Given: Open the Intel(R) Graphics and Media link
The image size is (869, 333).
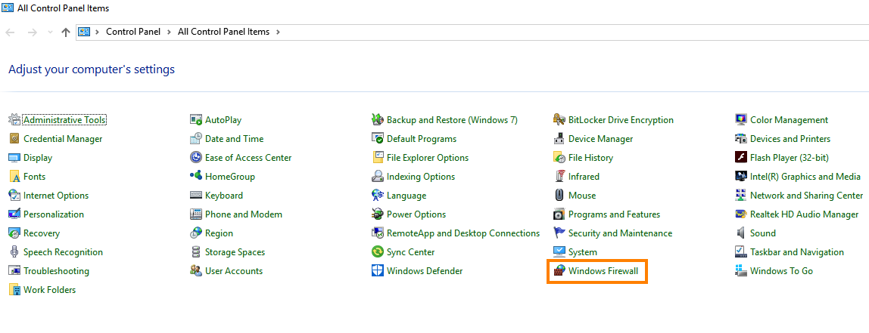Looking at the screenshot, I should tap(806, 177).
